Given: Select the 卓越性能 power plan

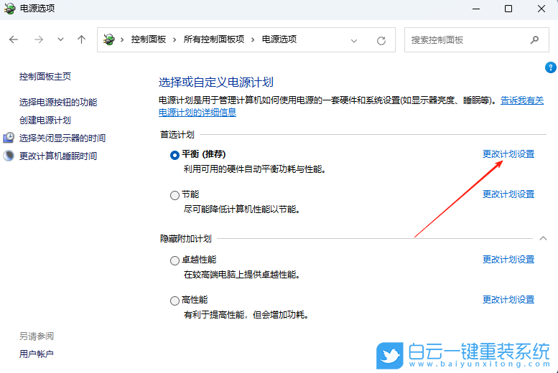Looking at the screenshot, I should [175, 260].
